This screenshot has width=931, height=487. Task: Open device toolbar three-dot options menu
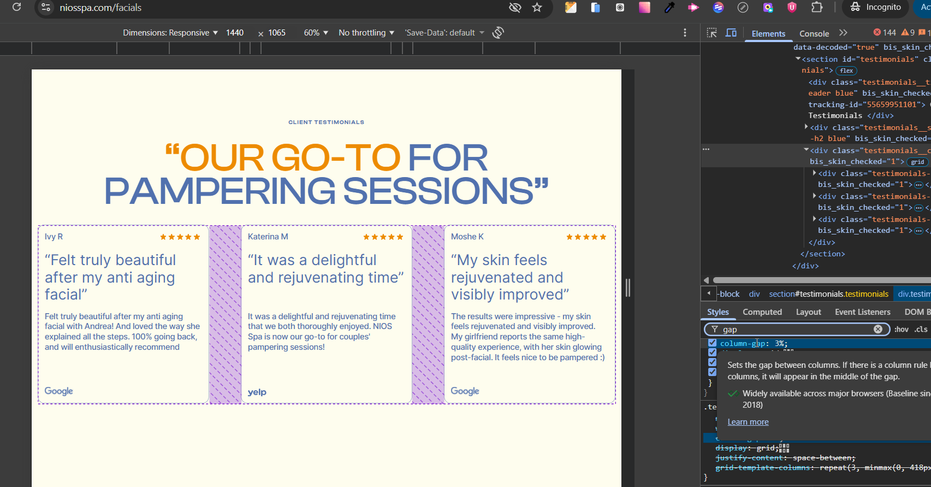click(x=685, y=33)
